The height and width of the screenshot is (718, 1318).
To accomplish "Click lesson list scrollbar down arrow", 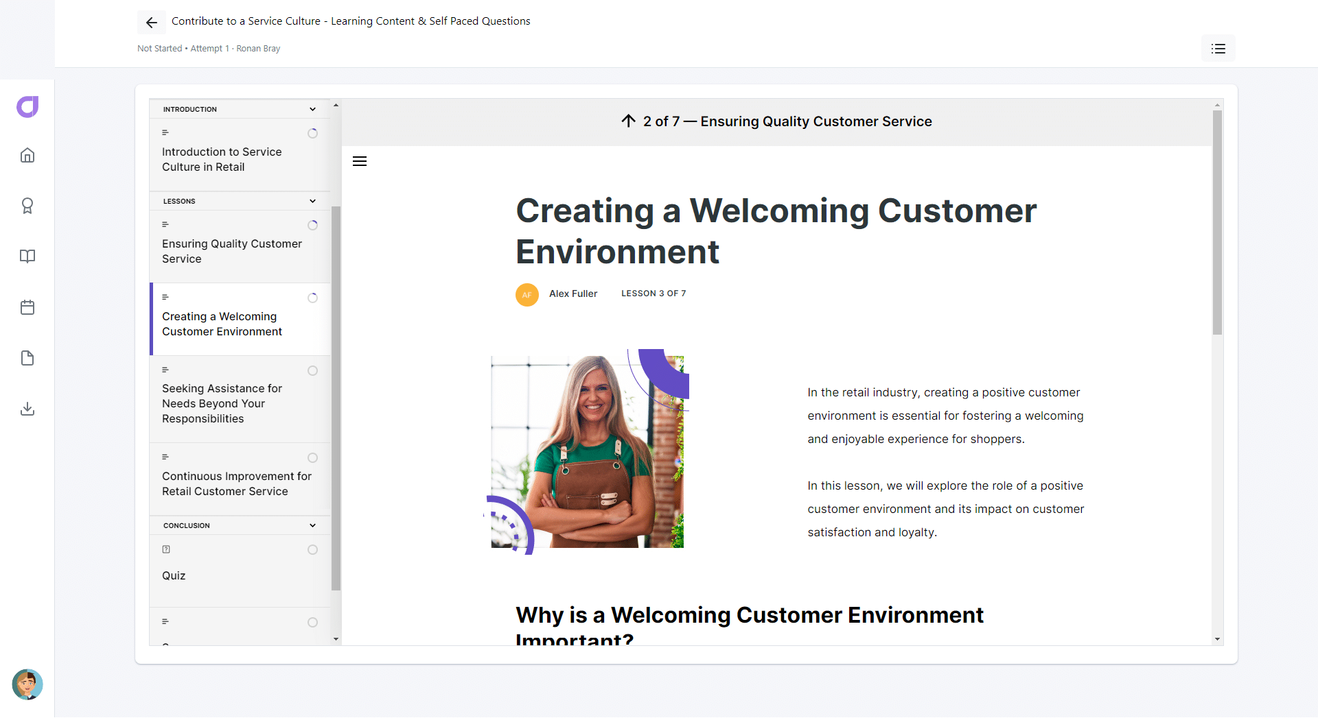I will (x=336, y=639).
